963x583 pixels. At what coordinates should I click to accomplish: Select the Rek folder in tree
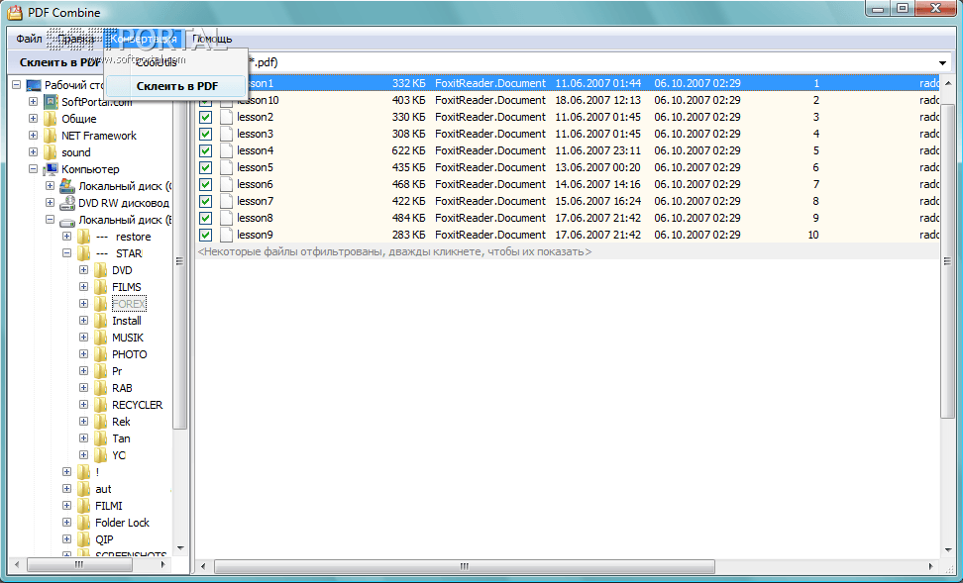click(121, 422)
